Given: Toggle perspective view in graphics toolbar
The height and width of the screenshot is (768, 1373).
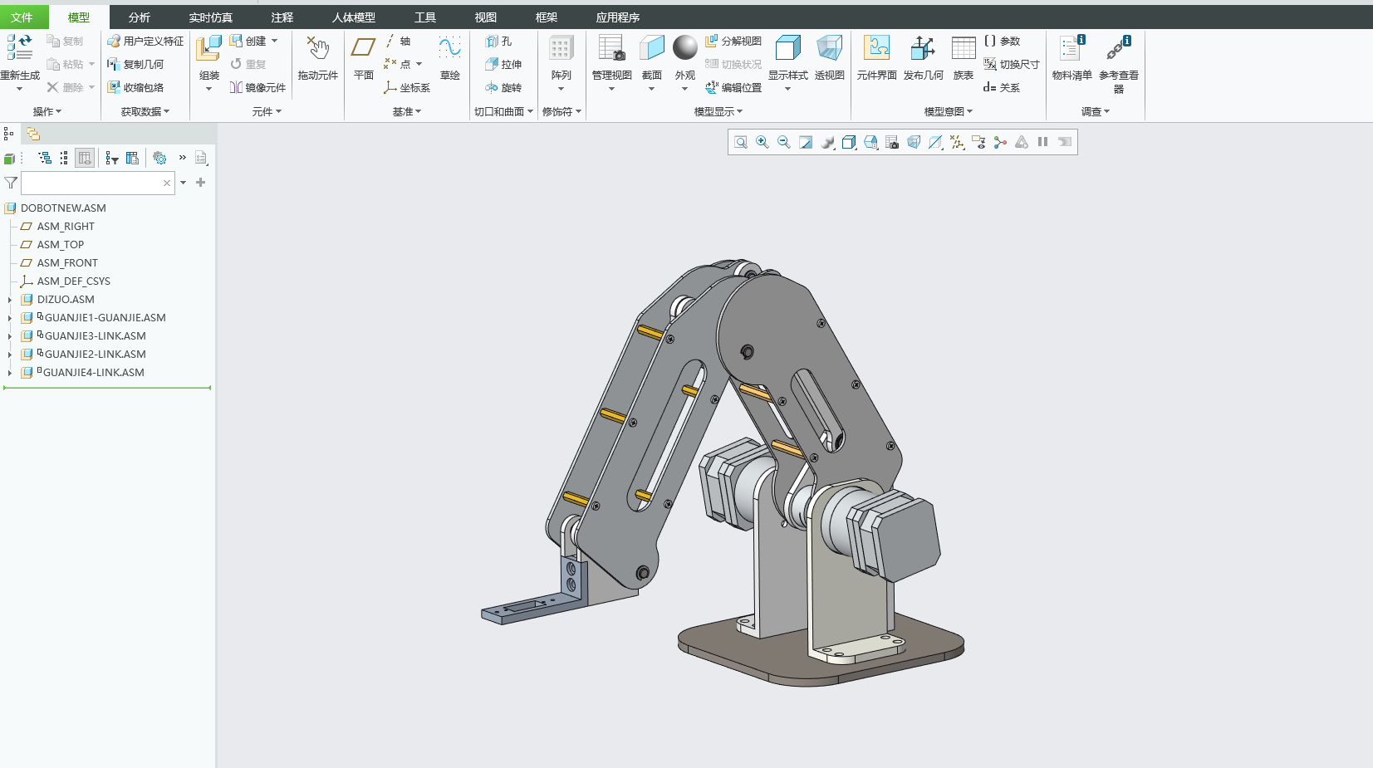Looking at the screenshot, I should point(914,142).
